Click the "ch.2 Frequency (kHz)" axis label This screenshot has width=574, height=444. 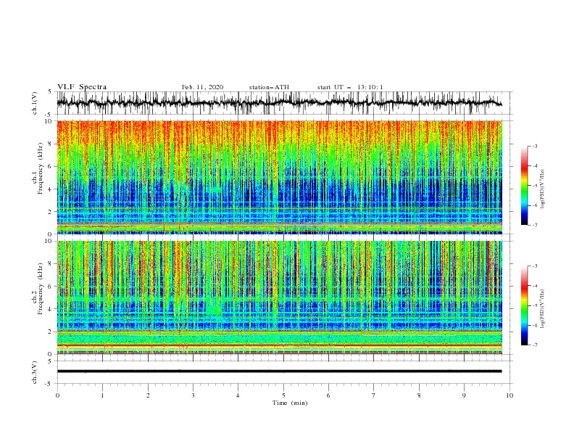(x=38, y=289)
